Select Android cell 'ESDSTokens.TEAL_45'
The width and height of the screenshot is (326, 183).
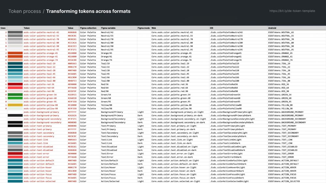[279, 74]
